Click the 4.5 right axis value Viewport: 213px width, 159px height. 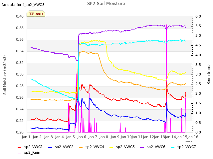click(198, 45)
